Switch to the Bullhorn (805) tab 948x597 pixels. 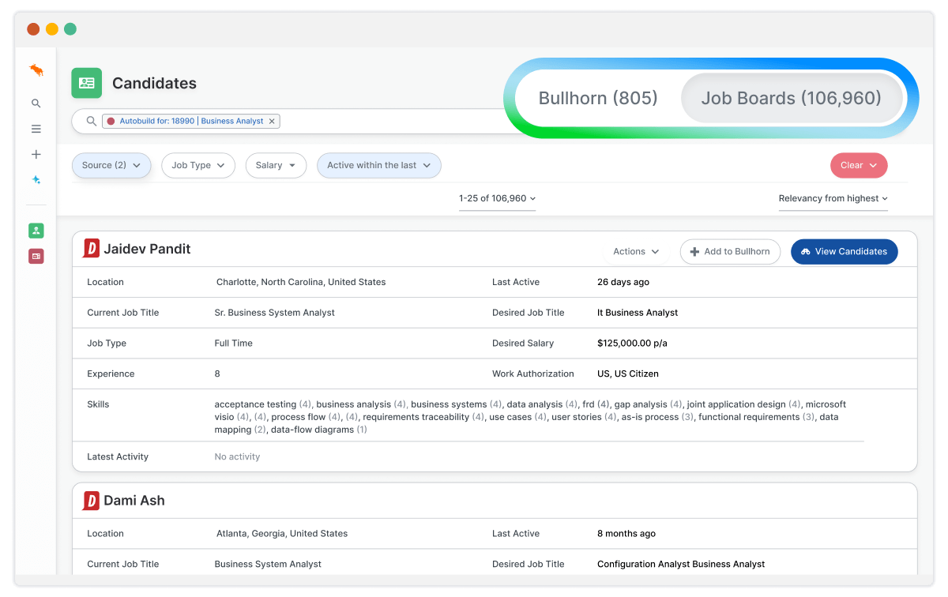click(598, 98)
